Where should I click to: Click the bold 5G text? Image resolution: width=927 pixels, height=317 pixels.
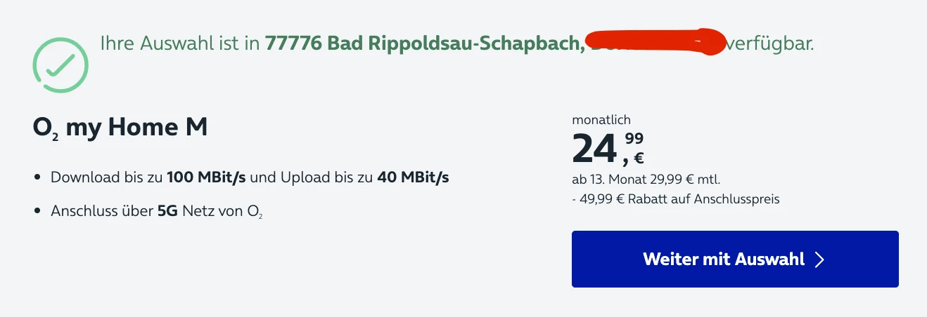pos(167,210)
